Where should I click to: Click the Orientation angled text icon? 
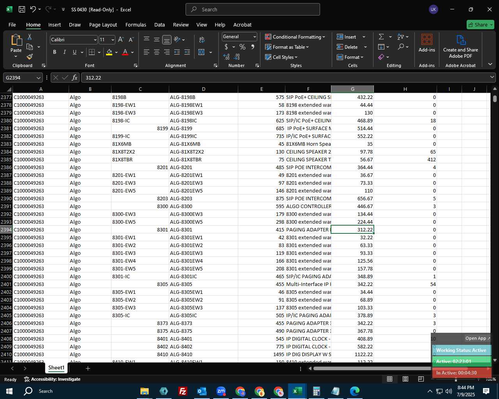point(177,40)
